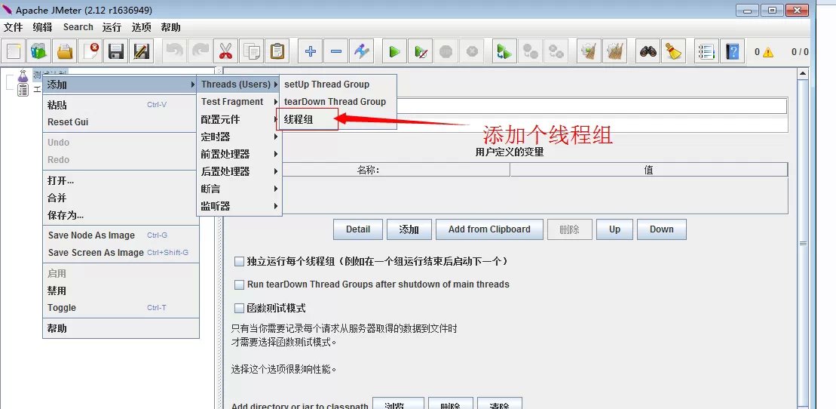Image resolution: width=836 pixels, height=409 pixels.
Task: Click the Remote Shutdown All icon
Action: point(556,52)
